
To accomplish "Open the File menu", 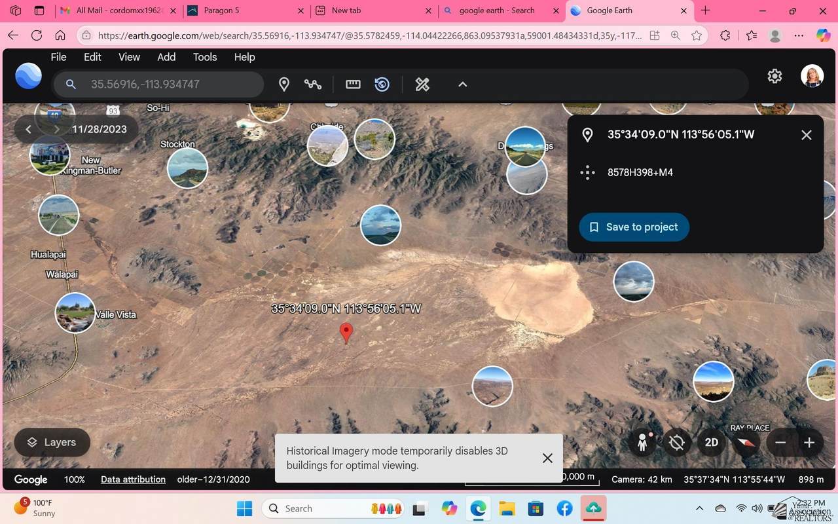I will pos(58,57).
